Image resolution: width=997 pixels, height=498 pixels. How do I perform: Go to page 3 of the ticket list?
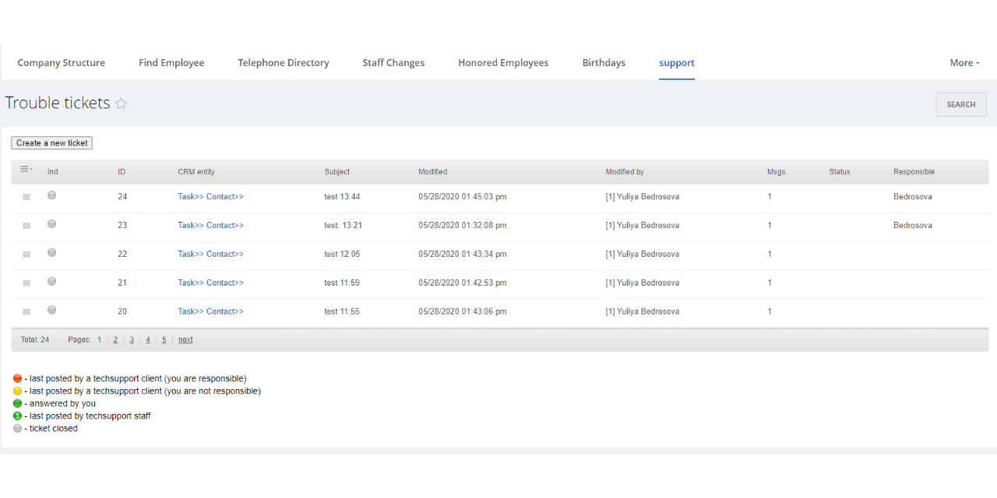coord(132,339)
